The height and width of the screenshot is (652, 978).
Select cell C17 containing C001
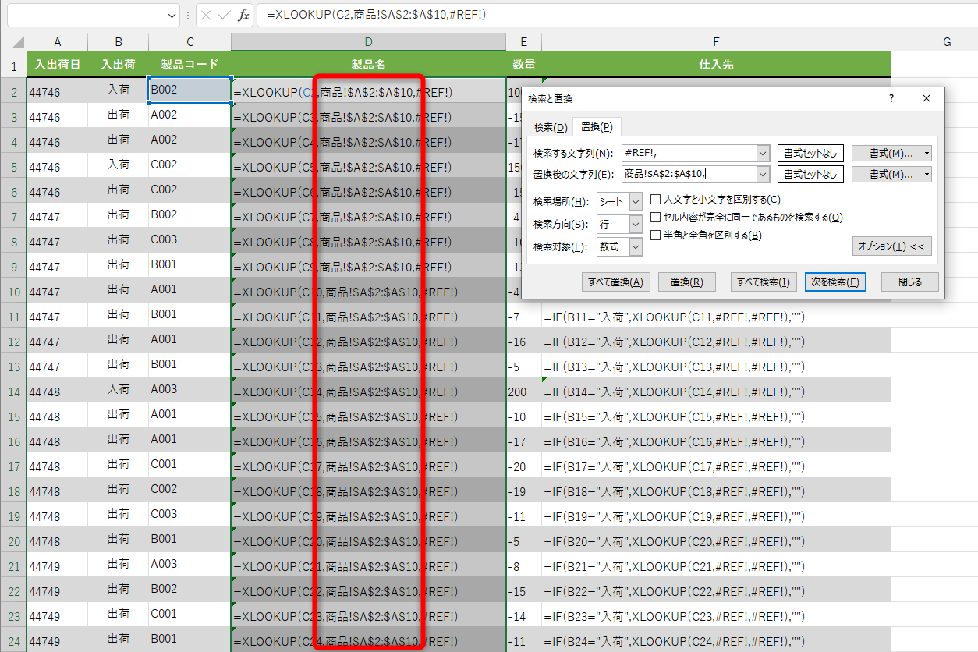click(190, 464)
